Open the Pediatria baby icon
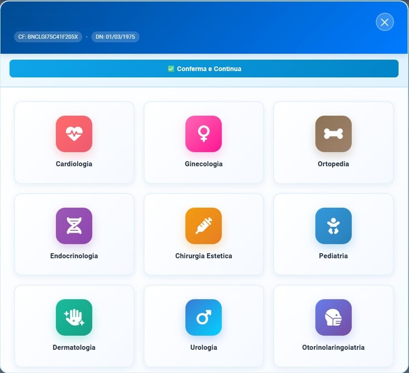409x373 pixels. point(333,226)
